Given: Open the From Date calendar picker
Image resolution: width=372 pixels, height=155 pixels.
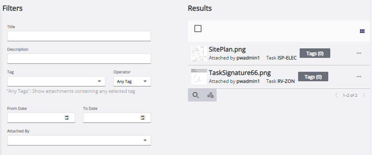Looking at the screenshot, I should point(67,118).
